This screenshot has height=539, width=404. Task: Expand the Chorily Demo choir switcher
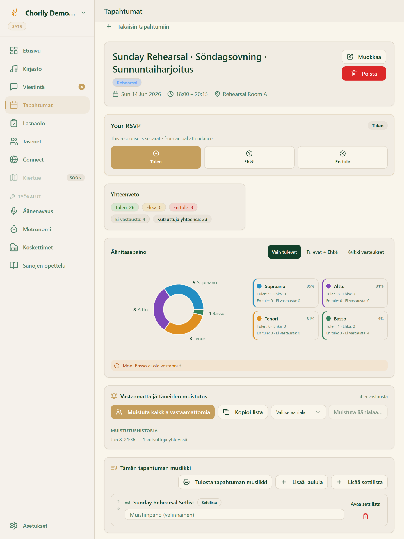83,13
